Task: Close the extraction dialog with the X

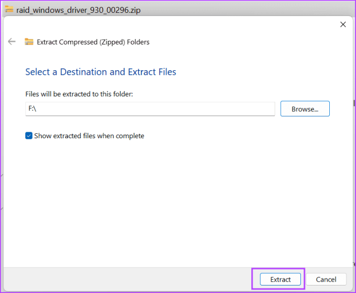Action: click(343, 25)
